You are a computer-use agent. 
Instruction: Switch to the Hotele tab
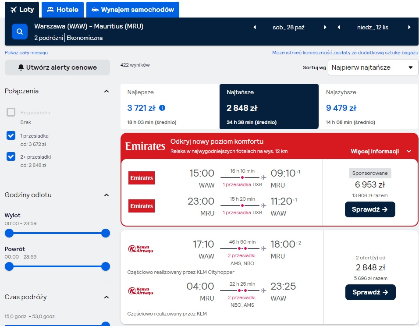[63, 10]
